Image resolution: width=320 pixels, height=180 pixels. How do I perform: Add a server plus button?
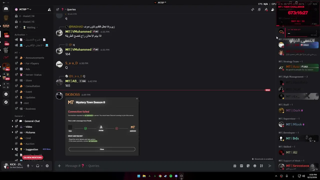click(x=6, y=94)
